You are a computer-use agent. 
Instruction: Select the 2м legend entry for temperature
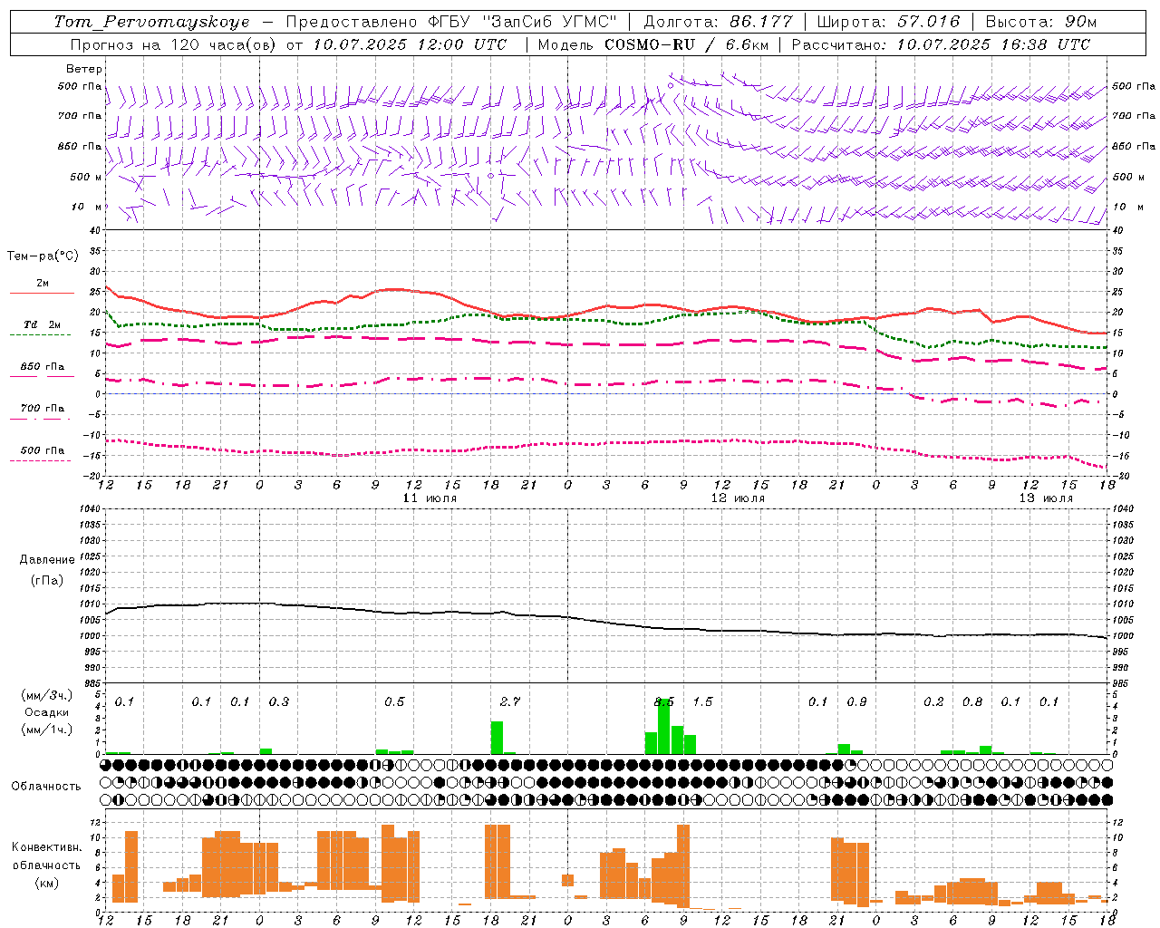[x=43, y=284]
